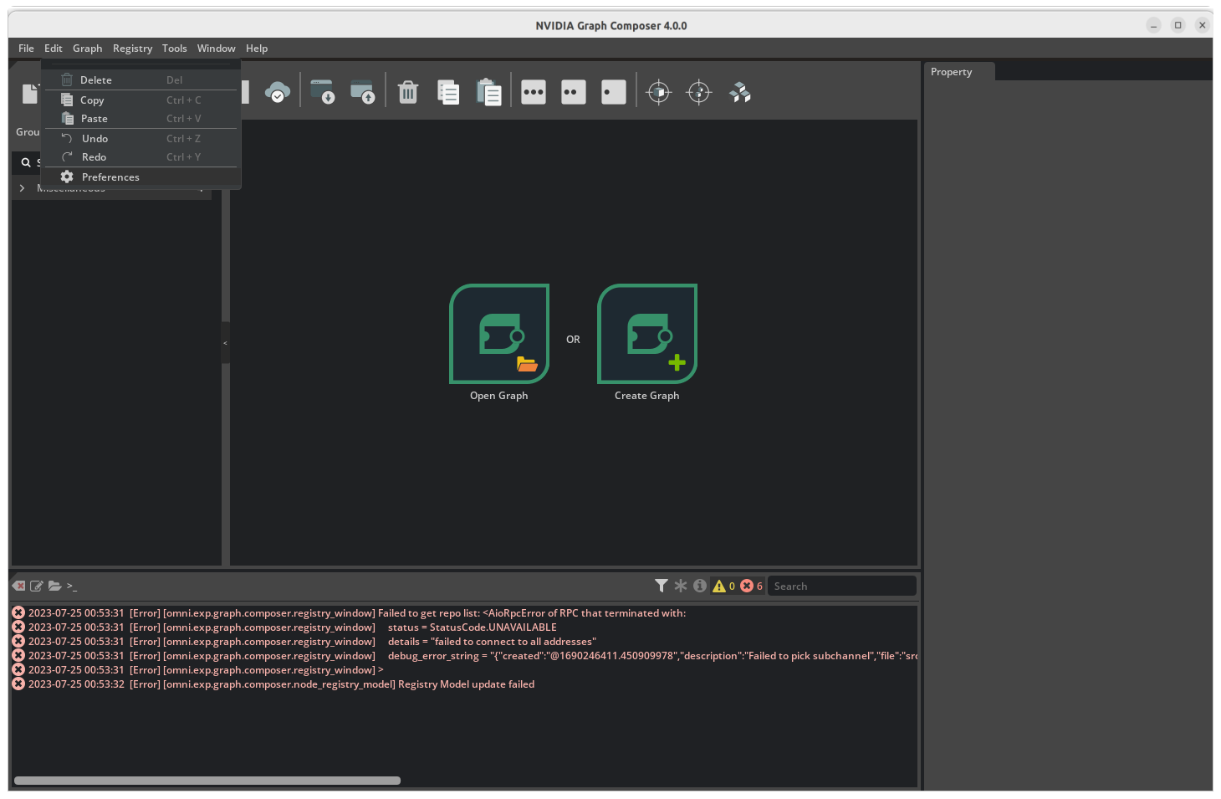The image size is (1221, 799).
Task: Minimize the Graph Composer window
Action: (1153, 25)
